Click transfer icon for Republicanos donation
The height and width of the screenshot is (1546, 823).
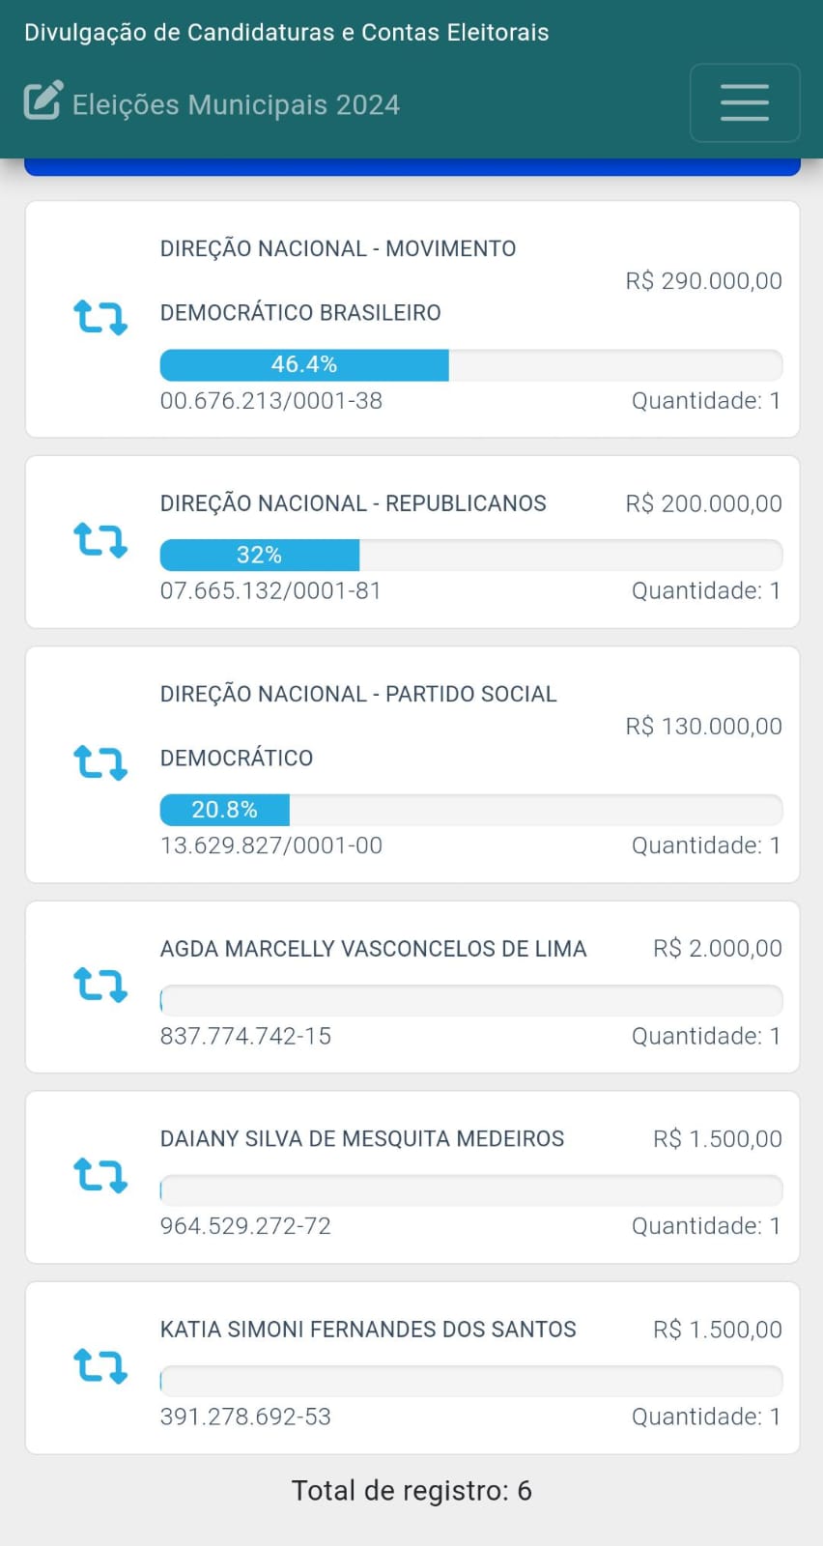pos(100,540)
